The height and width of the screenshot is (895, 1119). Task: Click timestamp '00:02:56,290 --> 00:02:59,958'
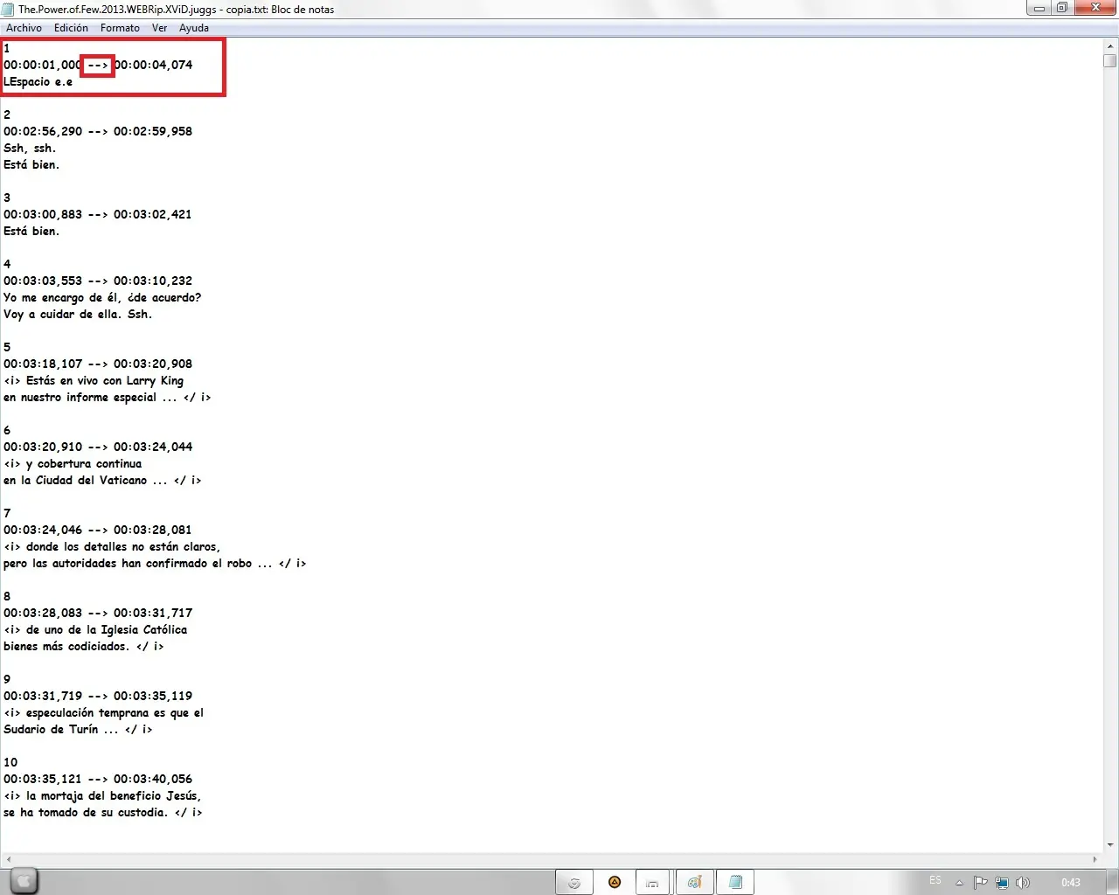[x=98, y=132]
